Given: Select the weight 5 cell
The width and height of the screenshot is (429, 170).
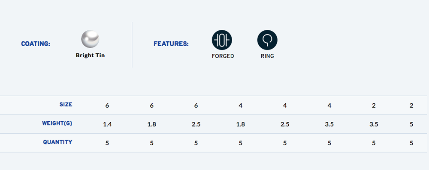Looking at the screenshot, I should [x=411, y=124].
